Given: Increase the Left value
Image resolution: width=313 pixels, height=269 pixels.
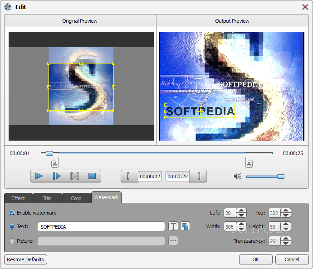Looking at the screenshot, I should 241,210.
